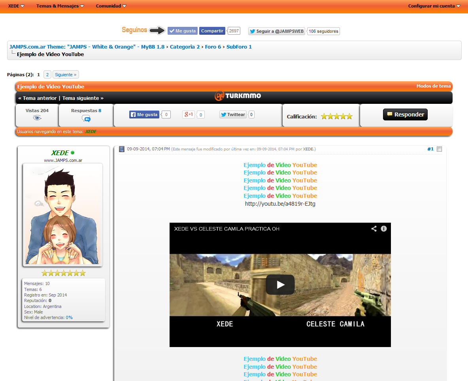Viewport: 468px width, 381px height.
Task: Go to Categoria 2 breadcrumb
Action: coord(185,47)
